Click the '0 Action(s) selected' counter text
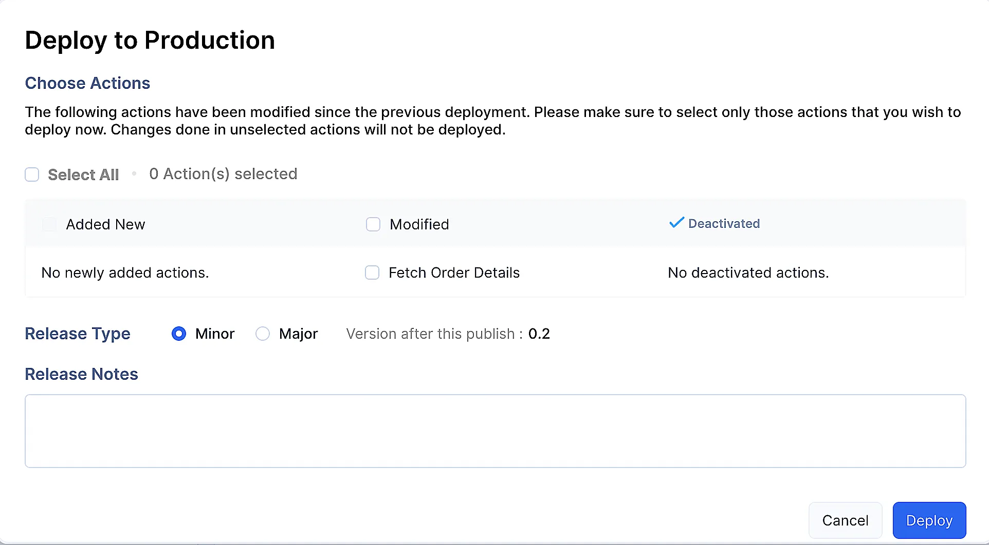Viewport: 989px width, 545px height. 223,174
